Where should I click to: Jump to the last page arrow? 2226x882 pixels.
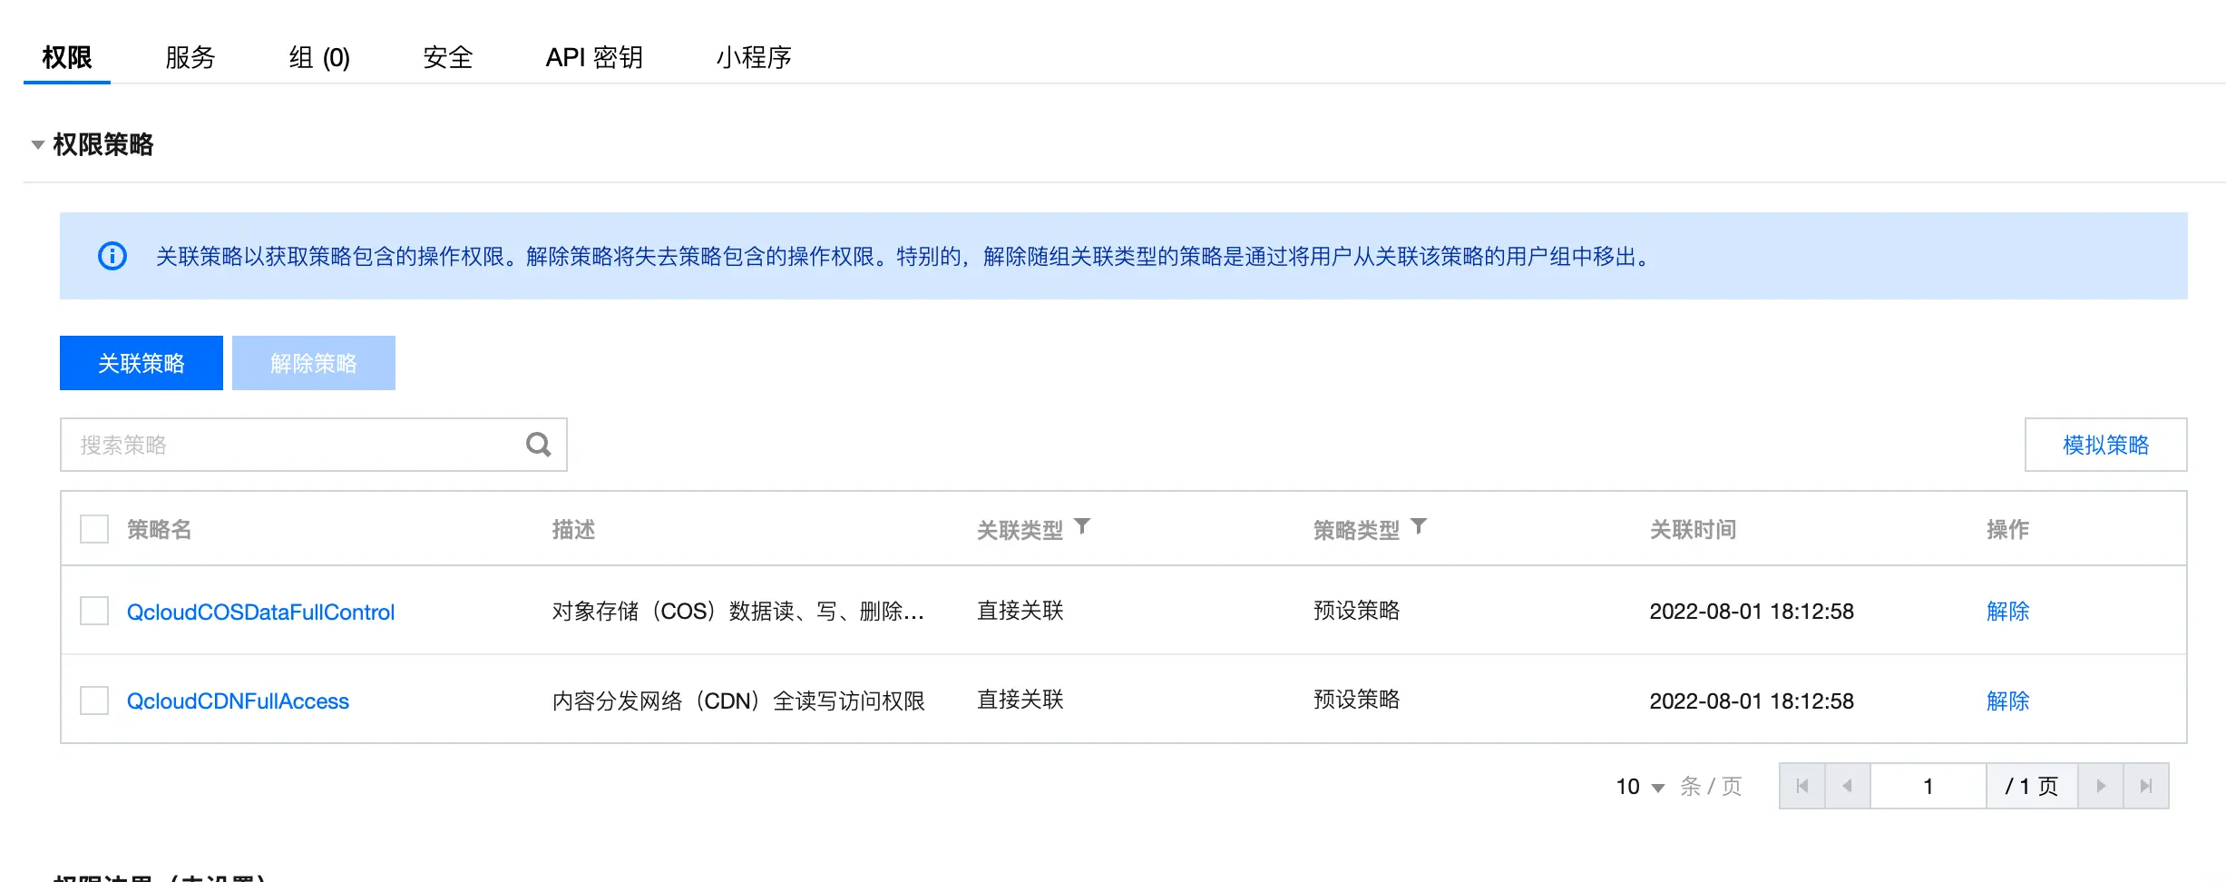pos(2145,786)
